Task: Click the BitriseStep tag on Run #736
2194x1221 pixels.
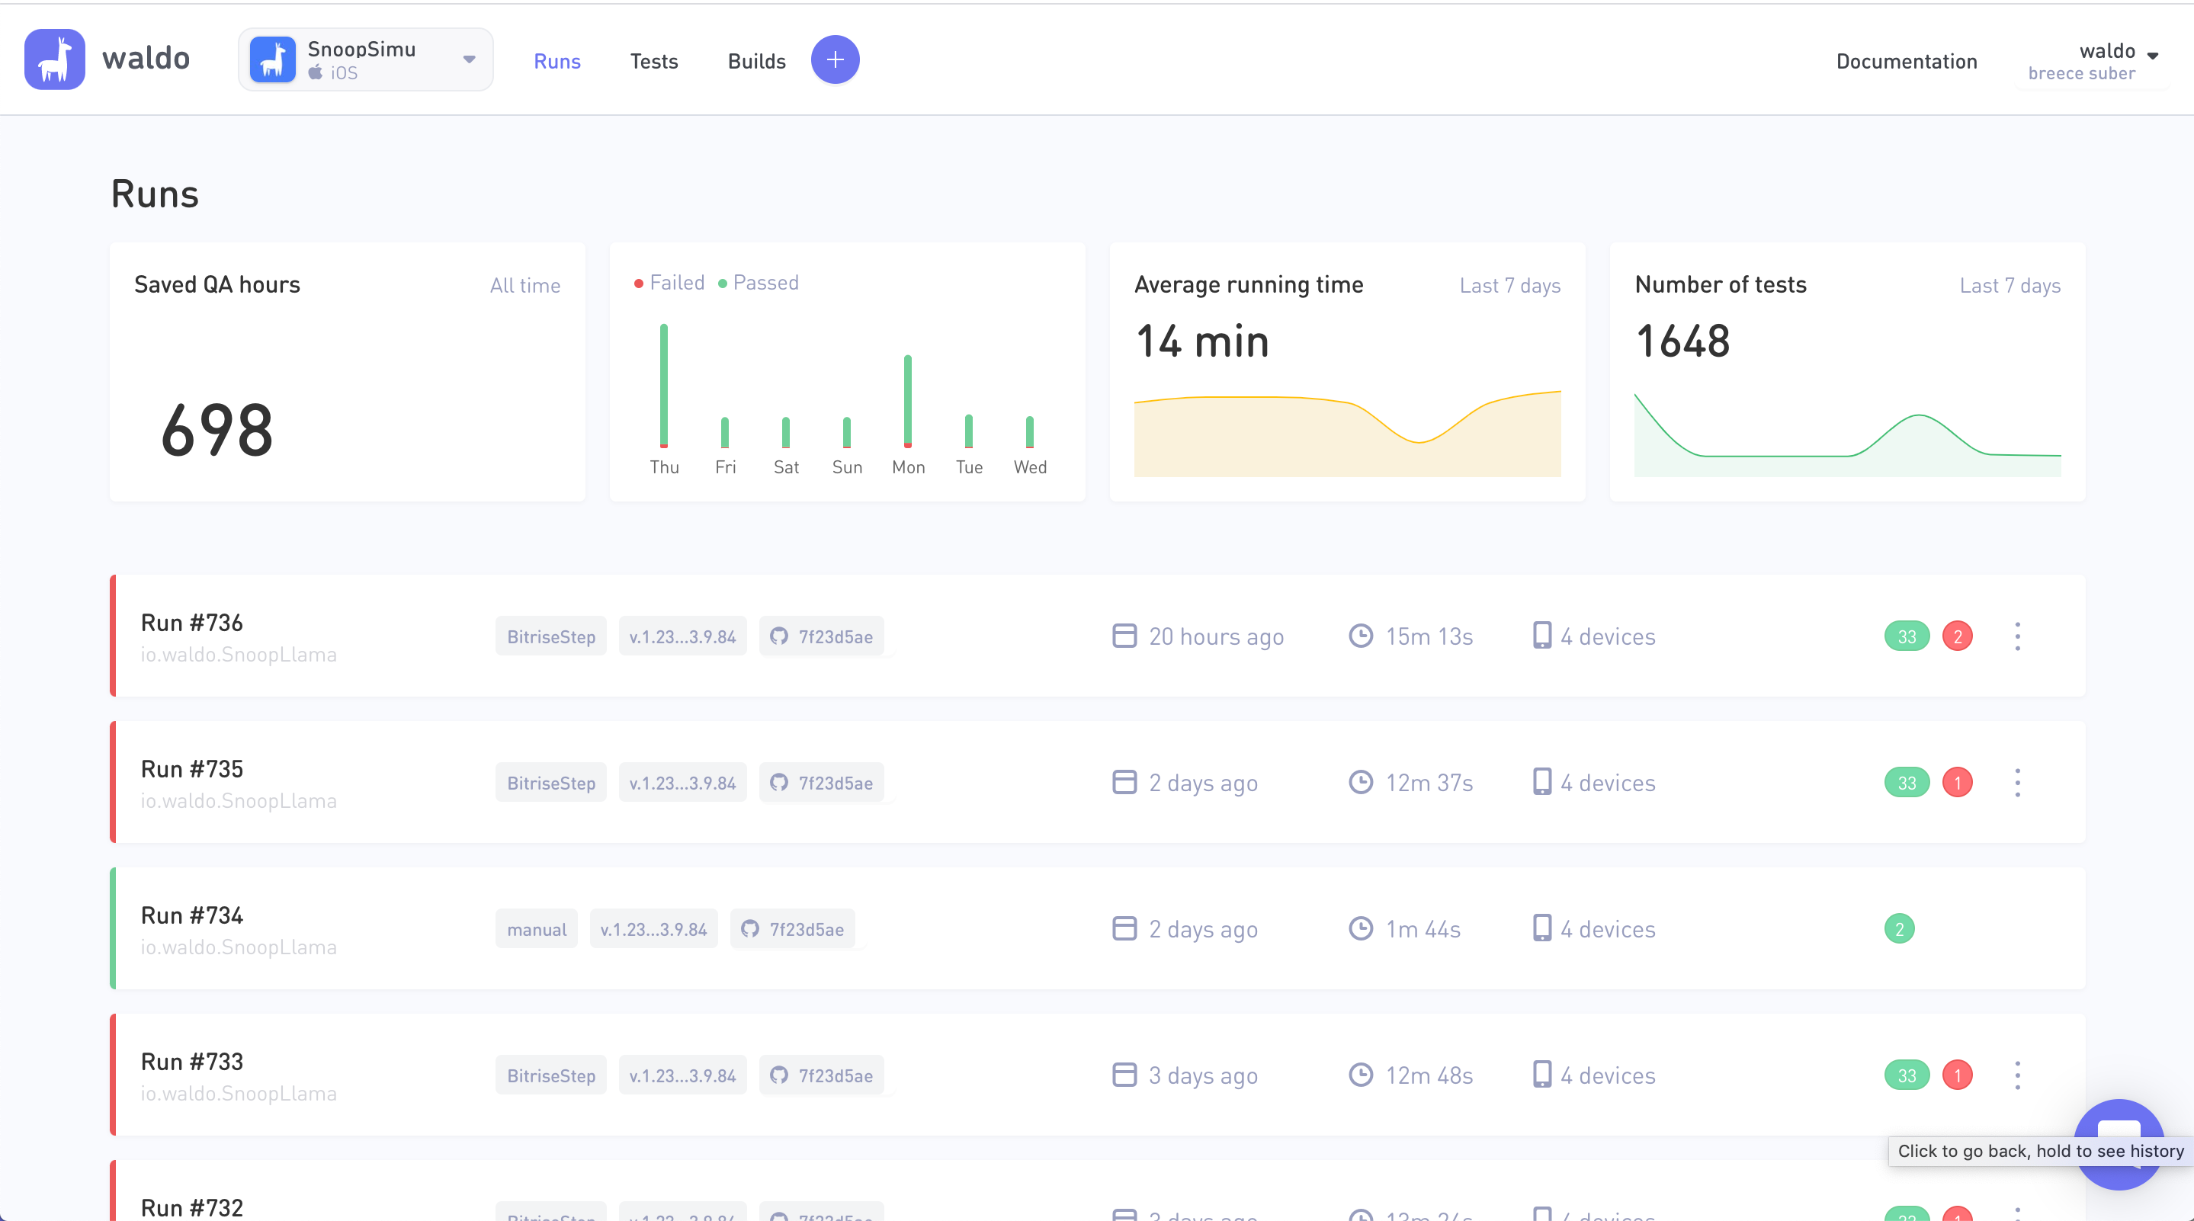Action: point(551,636)
